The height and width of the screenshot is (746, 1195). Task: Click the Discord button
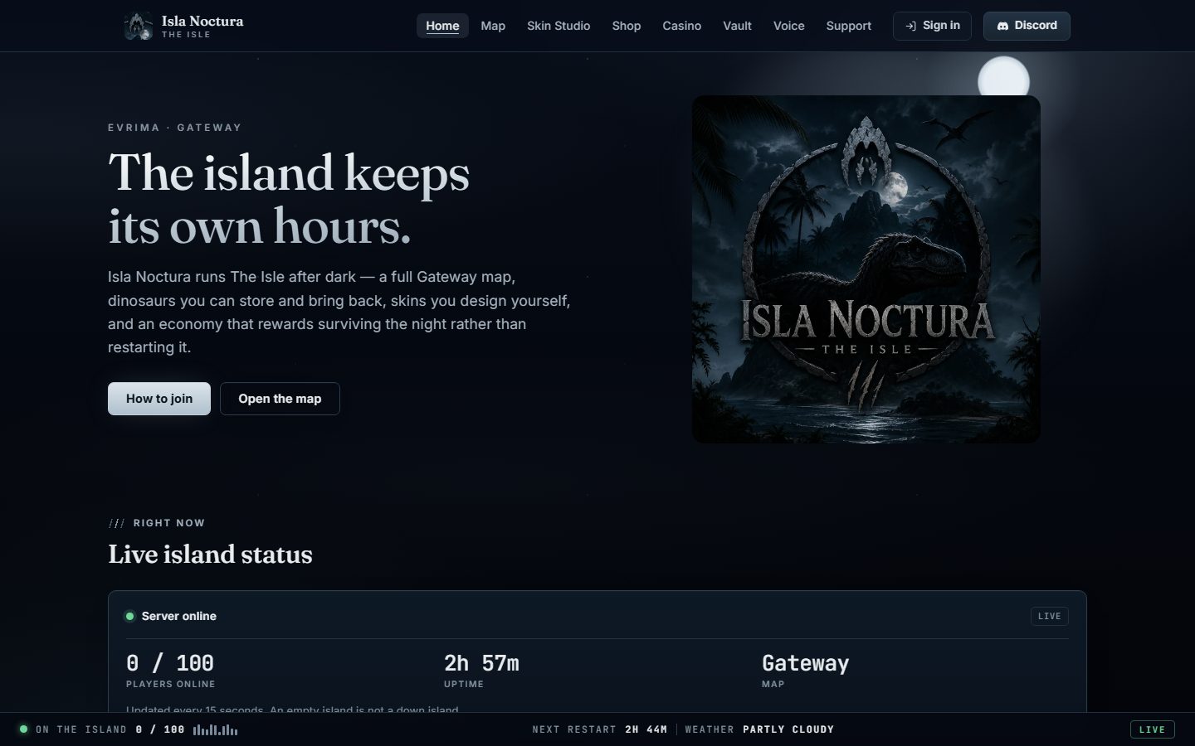point(1027,26)
